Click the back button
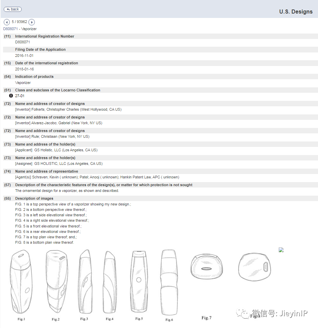318x328 pixels. pyautogui.click(x=13, y=9)
